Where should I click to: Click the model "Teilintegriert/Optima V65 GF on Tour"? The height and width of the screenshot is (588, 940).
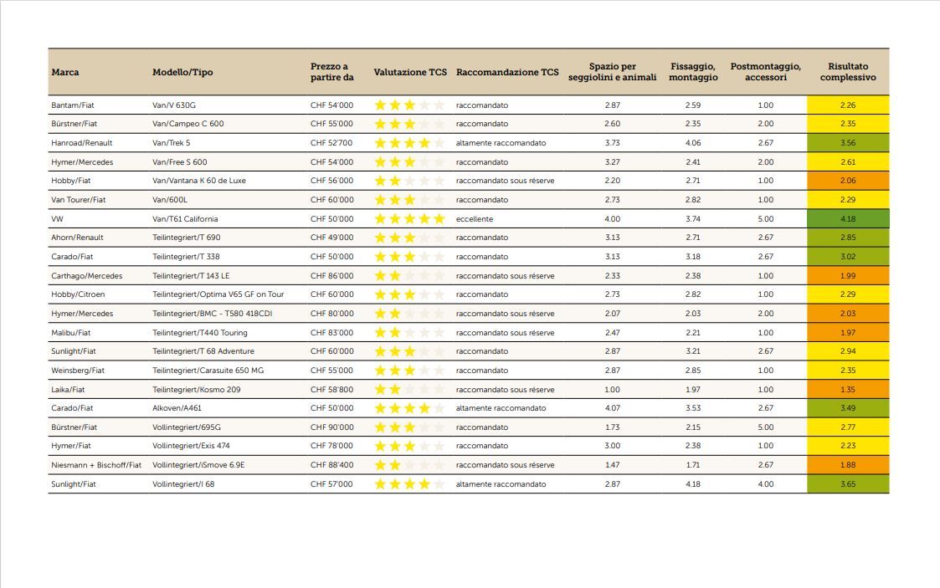(218, 294)
